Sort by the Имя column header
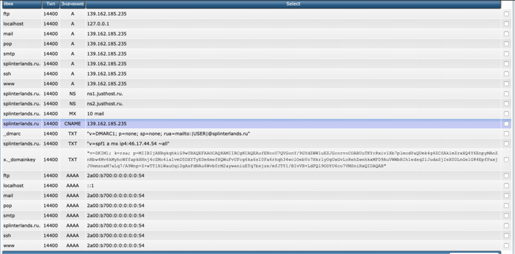 tap(21, 4)
